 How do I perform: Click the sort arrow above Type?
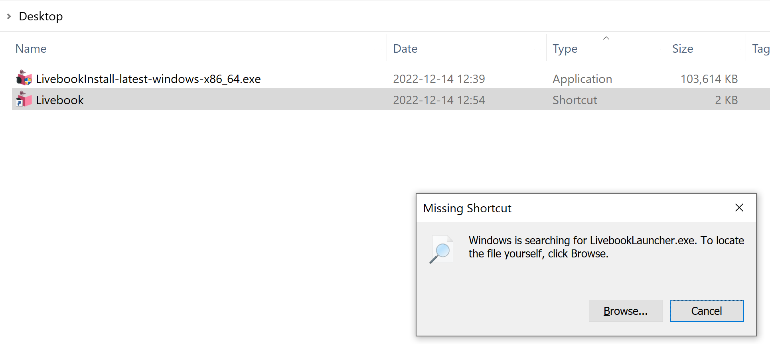(x=606, y=38)
